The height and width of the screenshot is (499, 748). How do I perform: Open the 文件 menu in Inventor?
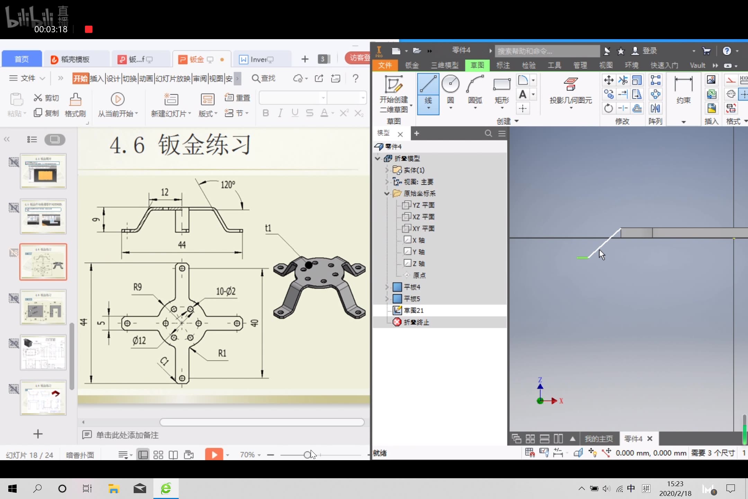point(385,65)
